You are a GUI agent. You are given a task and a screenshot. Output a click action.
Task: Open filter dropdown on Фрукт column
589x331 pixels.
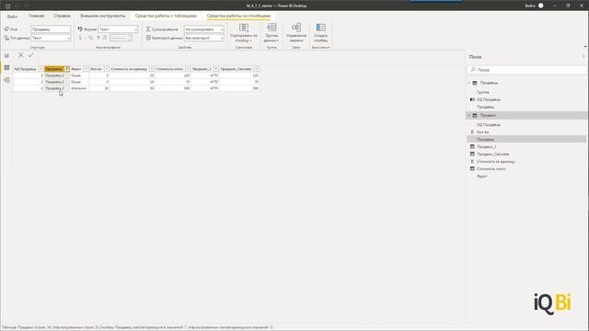[86, 69]
